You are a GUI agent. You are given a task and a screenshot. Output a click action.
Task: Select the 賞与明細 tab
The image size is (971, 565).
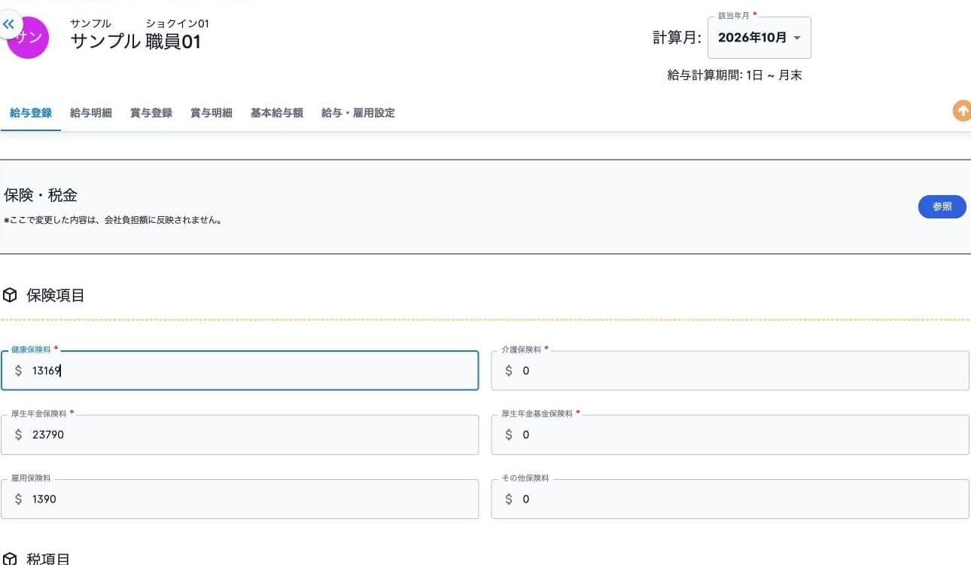point(212,113)
